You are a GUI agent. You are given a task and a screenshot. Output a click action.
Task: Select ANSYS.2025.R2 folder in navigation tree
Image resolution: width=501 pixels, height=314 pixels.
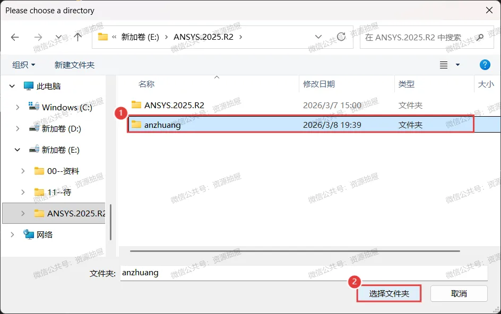[x=76, y=213]
